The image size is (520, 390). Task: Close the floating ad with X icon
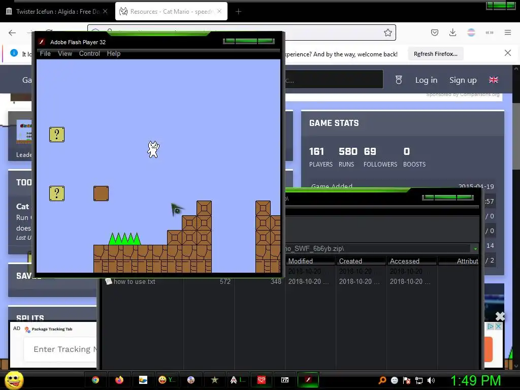pyautogui.click(x=500, y=316)
